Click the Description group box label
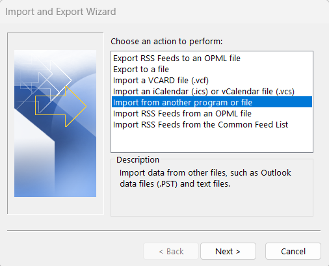 [138, 160]
